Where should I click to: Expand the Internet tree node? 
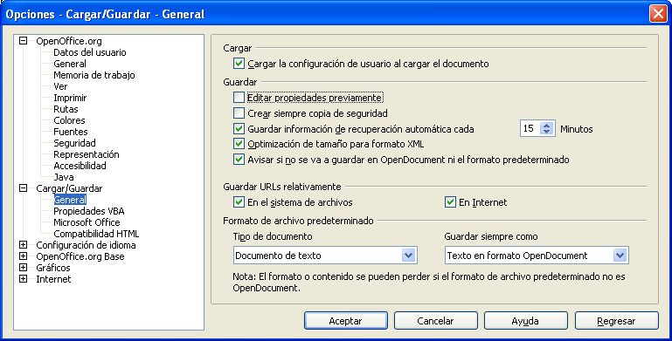(x=23, y=279)
